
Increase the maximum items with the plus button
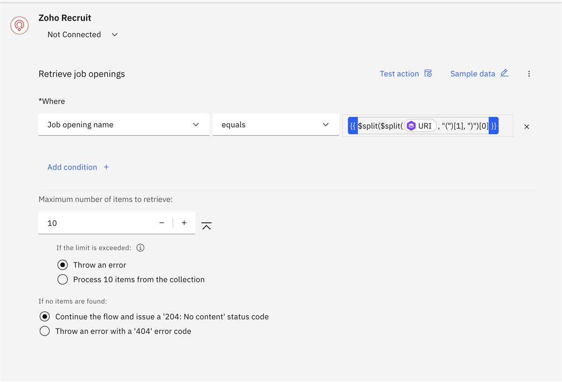tap(184, 223)
